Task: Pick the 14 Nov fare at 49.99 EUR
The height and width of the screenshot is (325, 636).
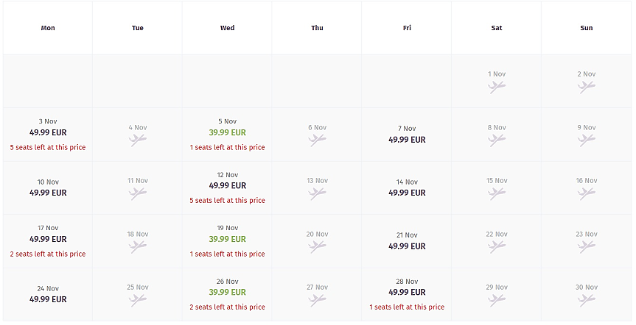Action: pyautogui.click(x=407, y=193)
